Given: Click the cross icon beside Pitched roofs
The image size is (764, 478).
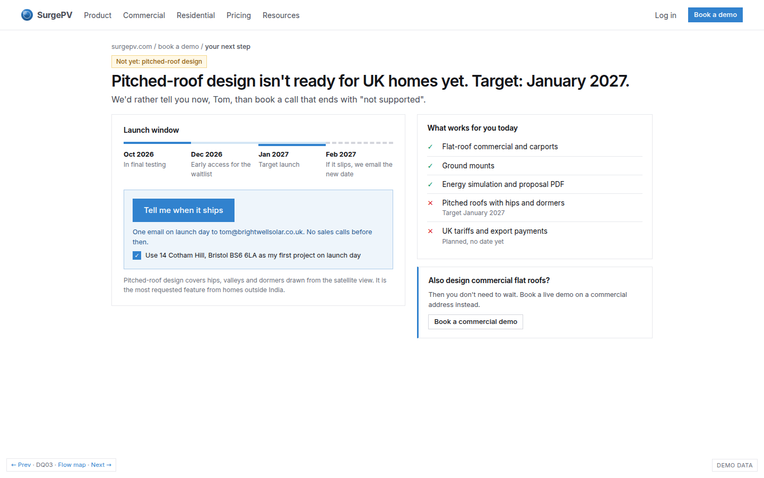Looking at the screenshot, I should (x=430, y=203).
